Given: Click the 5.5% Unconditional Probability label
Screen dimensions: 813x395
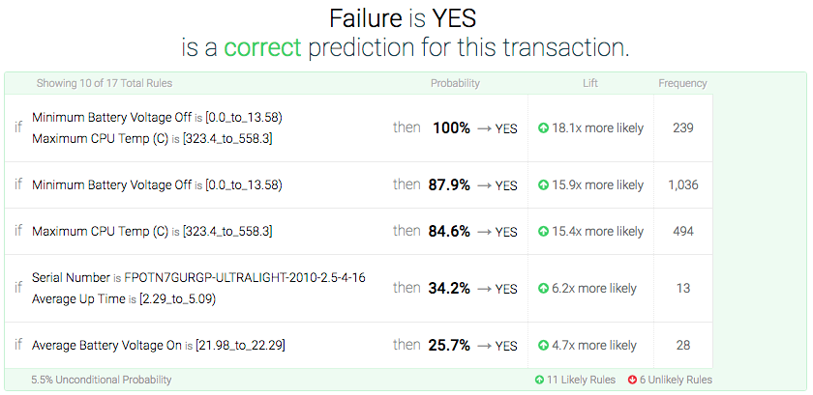Looking at the screenshot, I should [102, 381].
